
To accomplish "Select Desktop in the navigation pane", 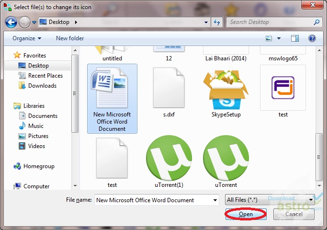I will [38, 66].
